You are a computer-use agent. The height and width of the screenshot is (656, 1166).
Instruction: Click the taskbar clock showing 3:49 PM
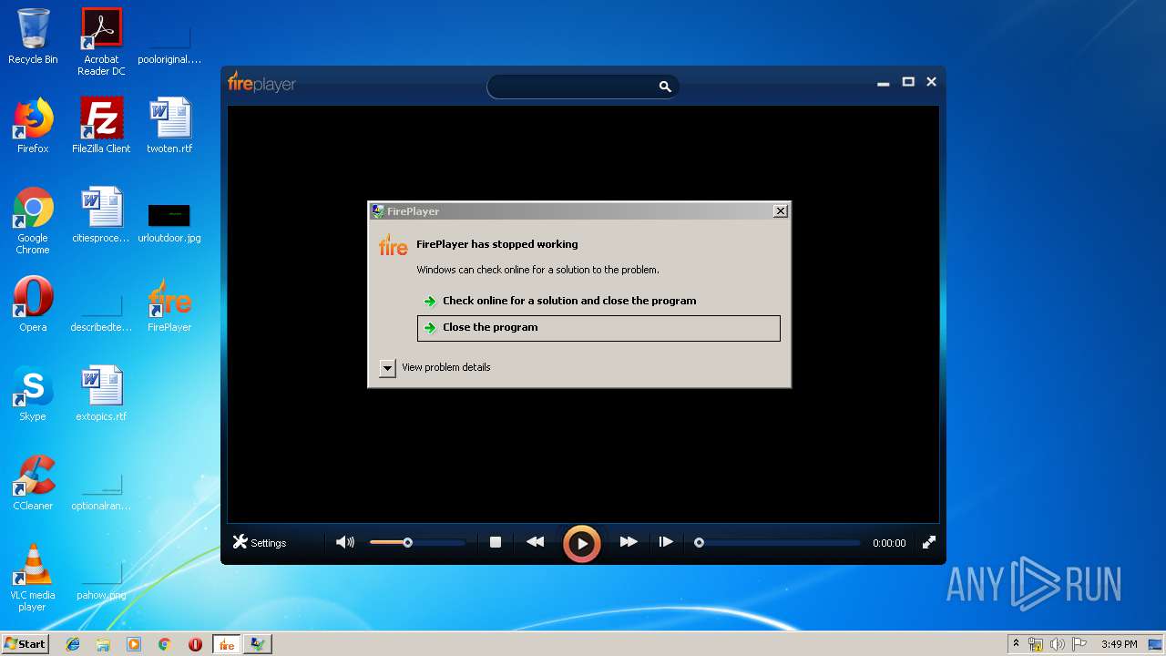1119,644
